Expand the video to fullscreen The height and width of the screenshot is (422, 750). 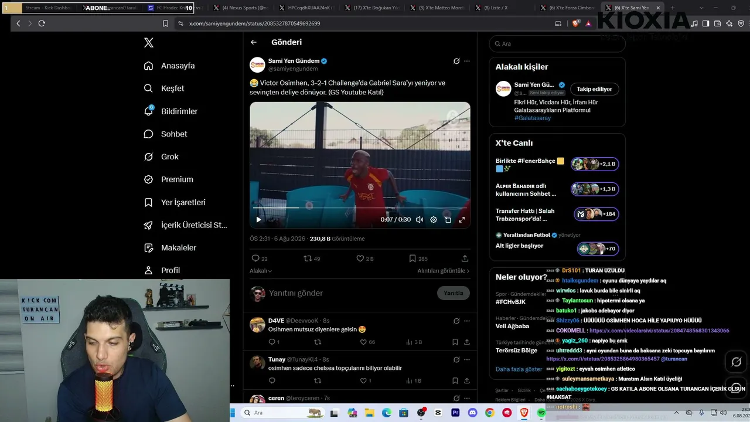click(x=462, y=220)
